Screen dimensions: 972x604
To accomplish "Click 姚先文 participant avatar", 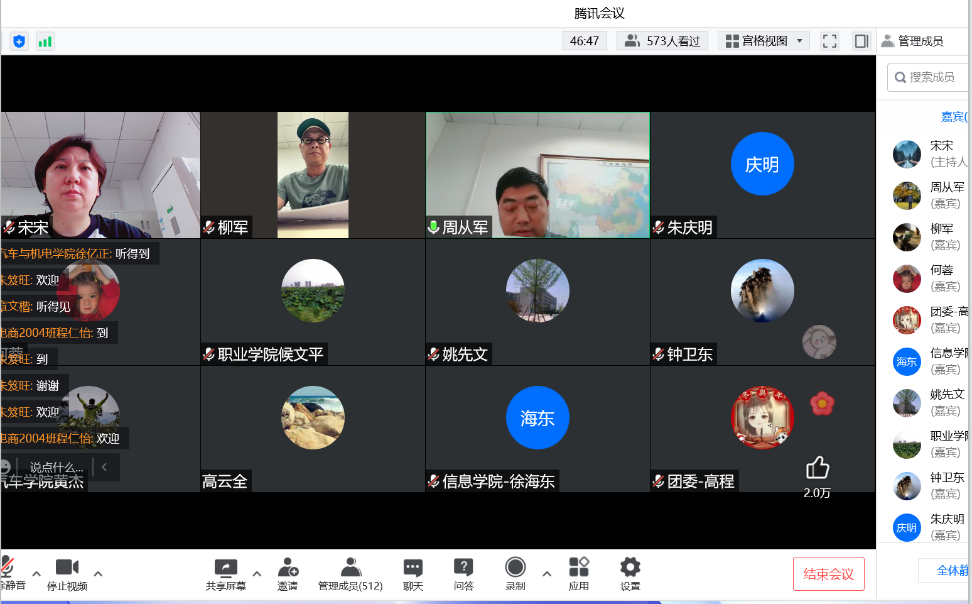I will (537, 290).
